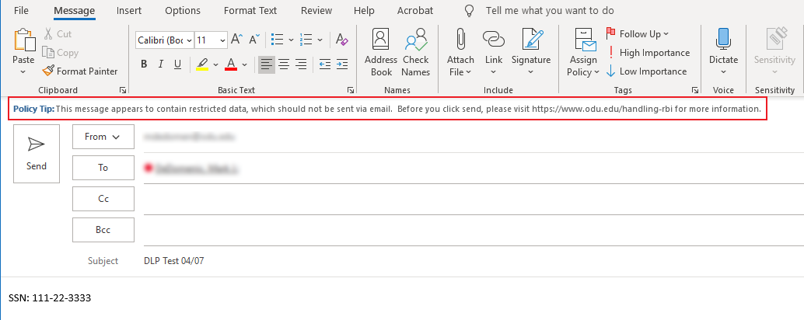The width and height of the screenshot is (804, 320).
Task: Click the Increase Font Size icon
Action: [x=236, y=40]
